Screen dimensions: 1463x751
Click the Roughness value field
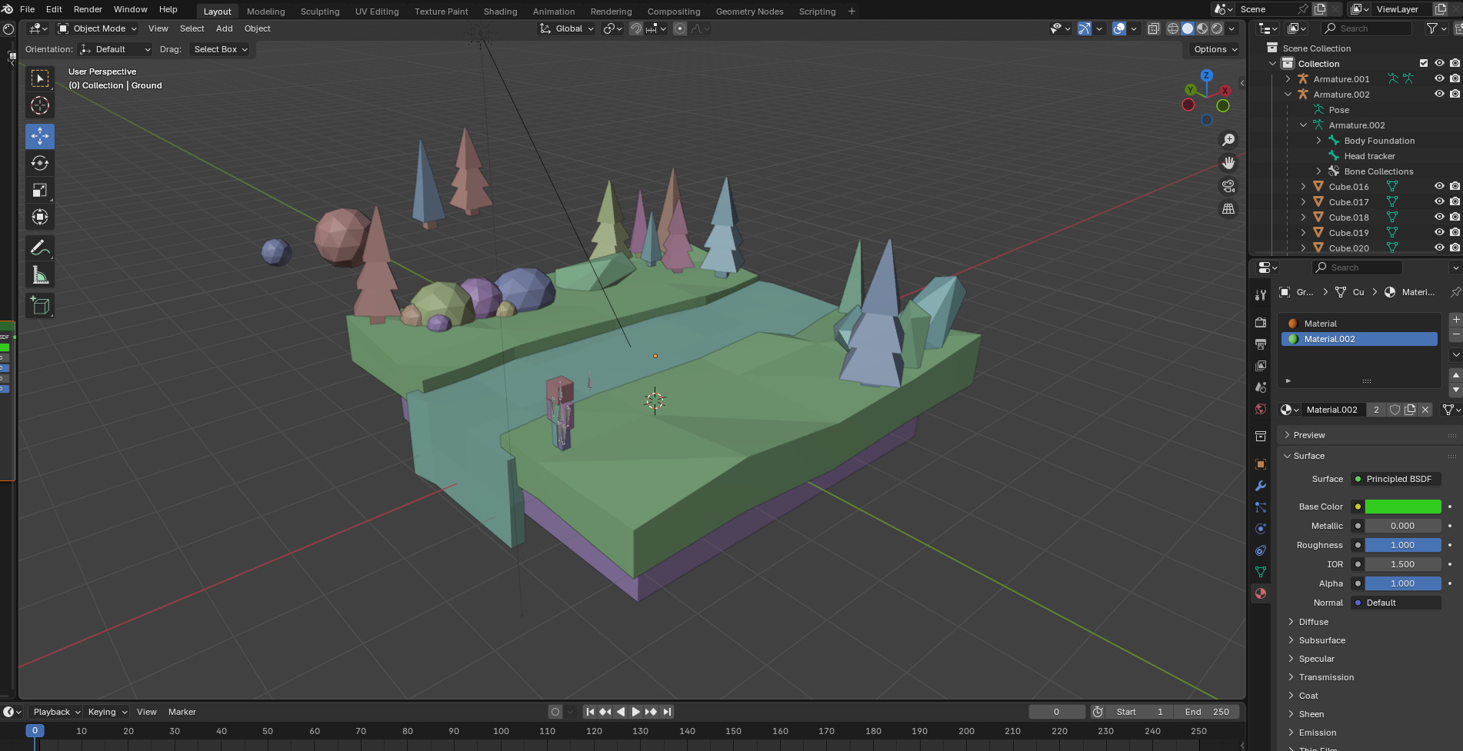pos(1402,545)
